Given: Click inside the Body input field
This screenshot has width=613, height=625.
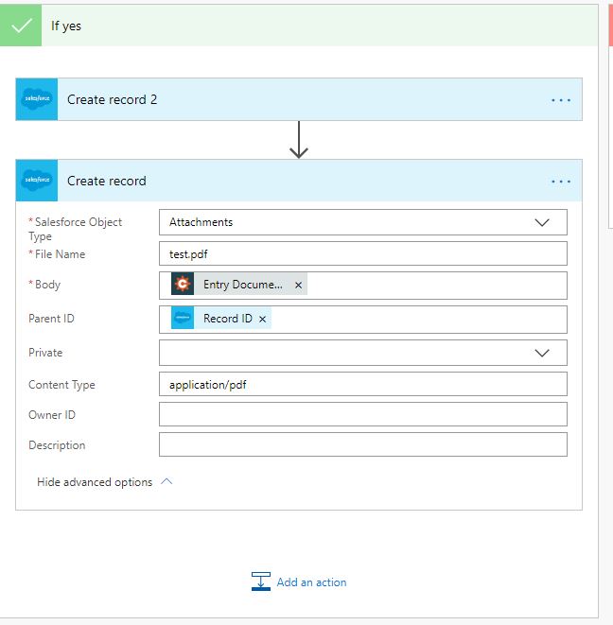Looking at the screenshot, I should tap(363, 286).
